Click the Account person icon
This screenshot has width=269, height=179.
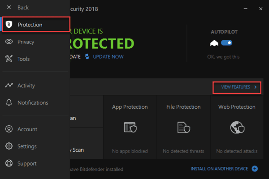(x=9, y=129)
